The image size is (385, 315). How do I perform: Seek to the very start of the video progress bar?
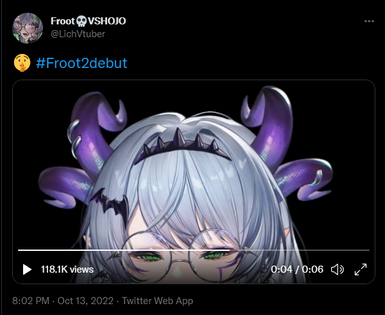pyautogui.click(x=19, y=250)
